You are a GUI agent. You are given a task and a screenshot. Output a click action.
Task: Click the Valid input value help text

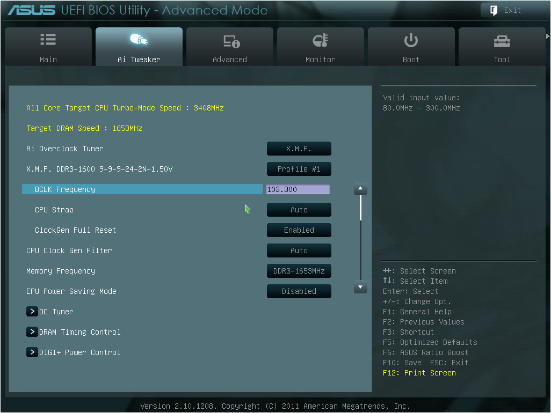pyautogui.click(x=422, y=98)
